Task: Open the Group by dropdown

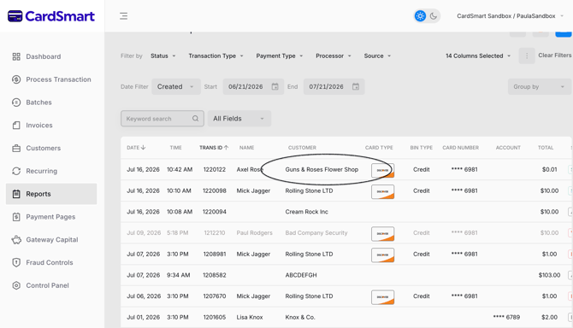Action: (x=540, y=87)
